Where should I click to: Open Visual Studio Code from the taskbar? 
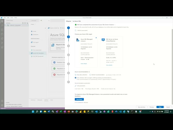[120, 112]
